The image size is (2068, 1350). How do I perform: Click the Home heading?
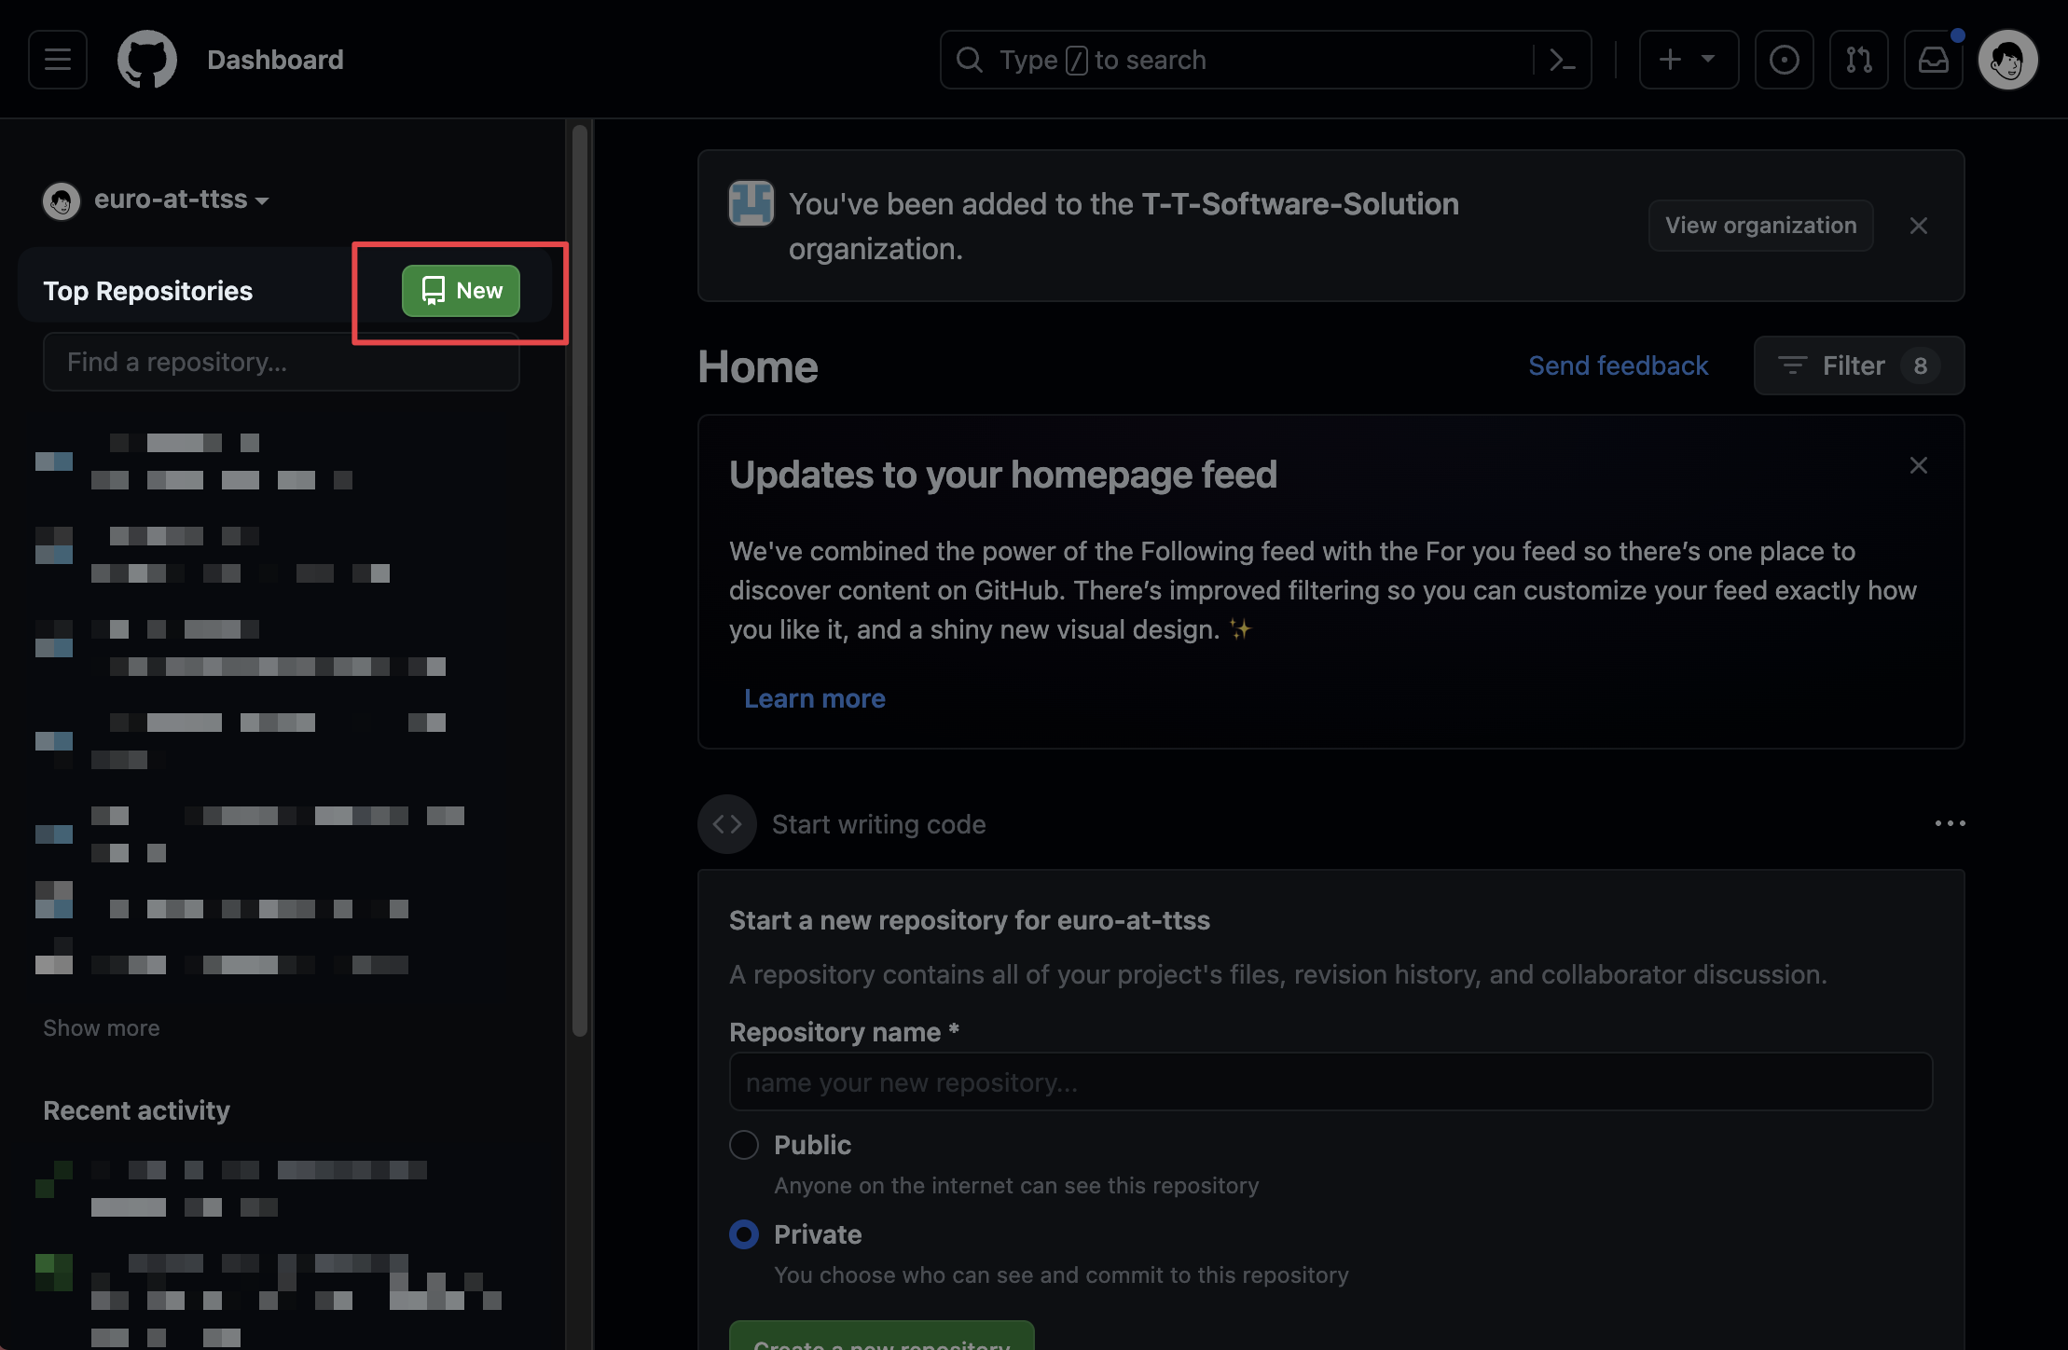click(757, 366)
